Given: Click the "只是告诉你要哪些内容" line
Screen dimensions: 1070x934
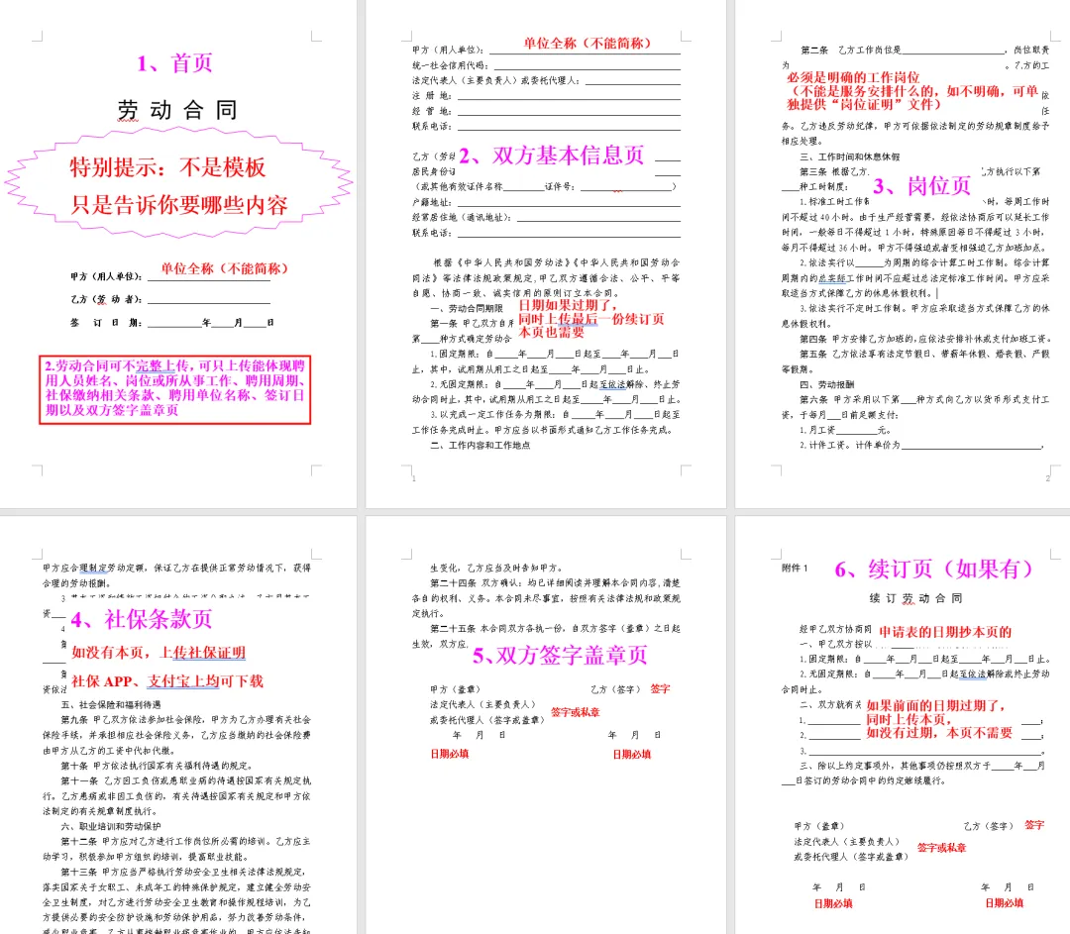Looking at the screenshot, I should click(x=179, y=205).
